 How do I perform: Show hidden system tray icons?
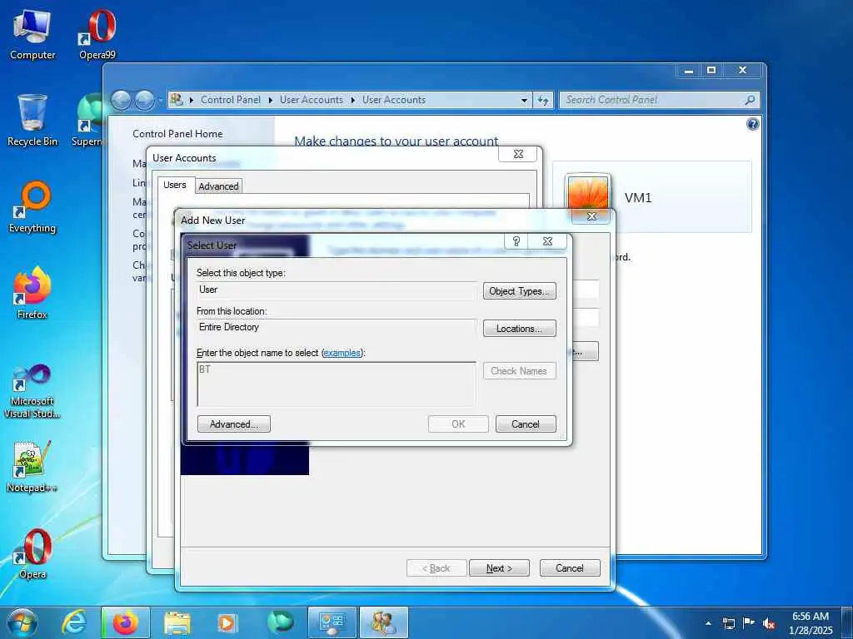tap(708, 623)
